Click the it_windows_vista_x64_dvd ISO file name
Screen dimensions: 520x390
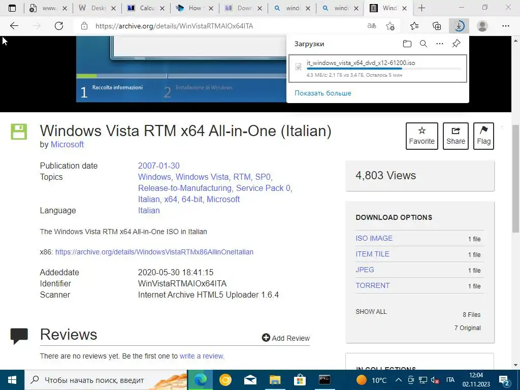pos(361,62)
